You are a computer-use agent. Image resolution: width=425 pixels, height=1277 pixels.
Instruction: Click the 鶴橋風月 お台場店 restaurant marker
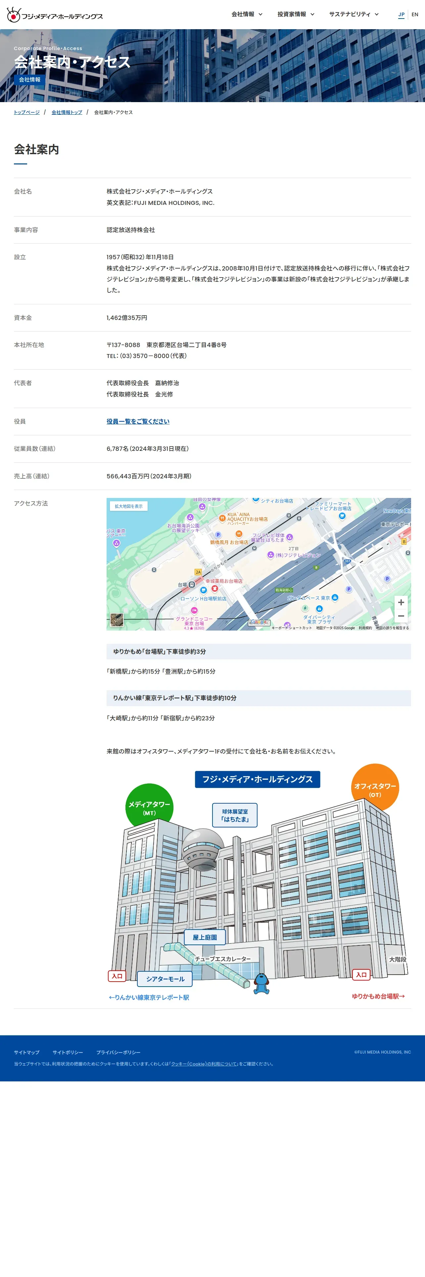click(238, 534)
